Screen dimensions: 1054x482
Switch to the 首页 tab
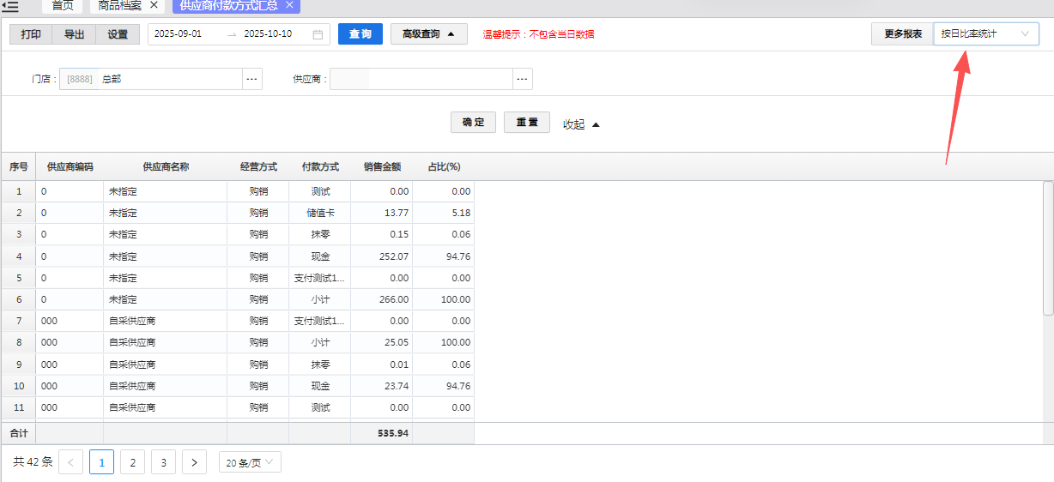click(x=63, y=5)
